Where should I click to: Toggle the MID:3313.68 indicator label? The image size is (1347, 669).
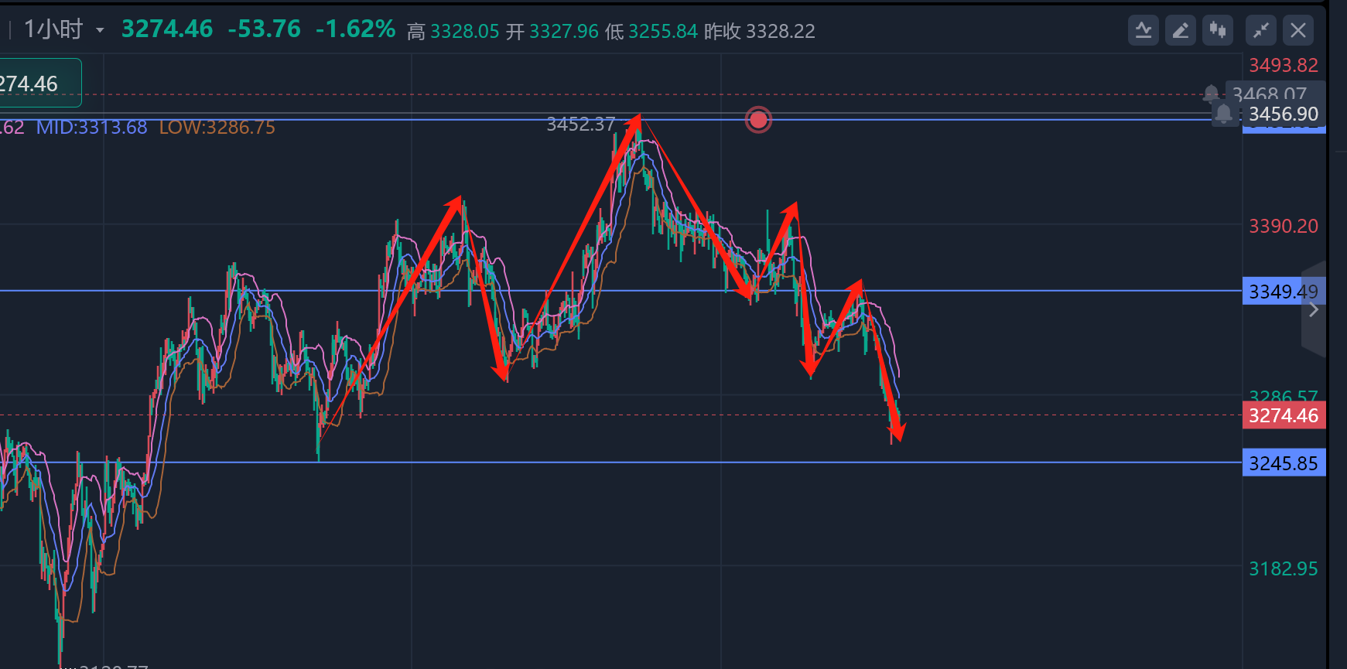pyautogui.click(x=91, y=128)
